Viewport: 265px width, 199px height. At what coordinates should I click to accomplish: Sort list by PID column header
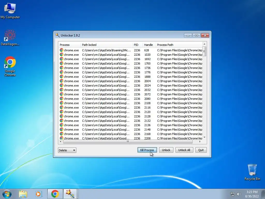tap(137, 45)
